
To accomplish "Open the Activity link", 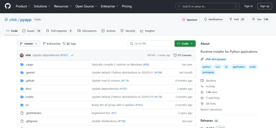I will tap(208, 86).
